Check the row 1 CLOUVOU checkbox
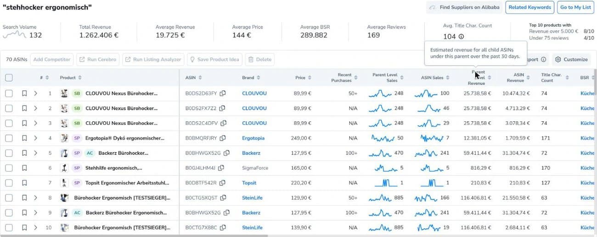 pos(9,93)
